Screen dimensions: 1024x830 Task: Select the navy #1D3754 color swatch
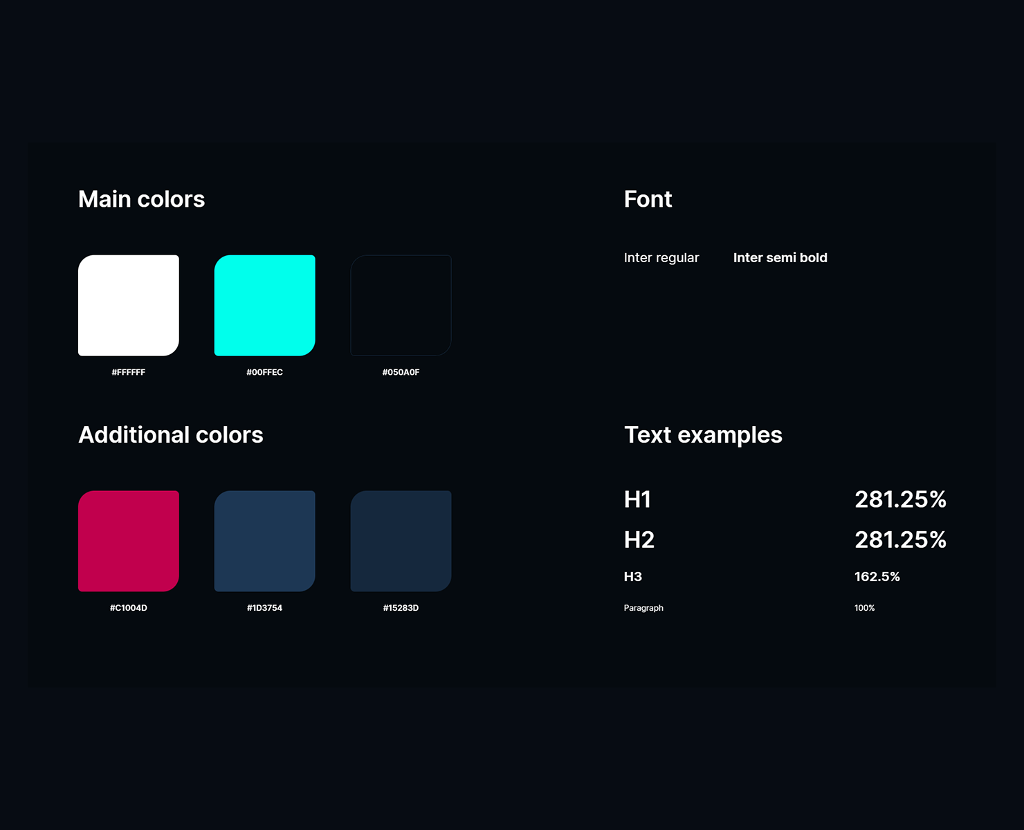(265, 541)
